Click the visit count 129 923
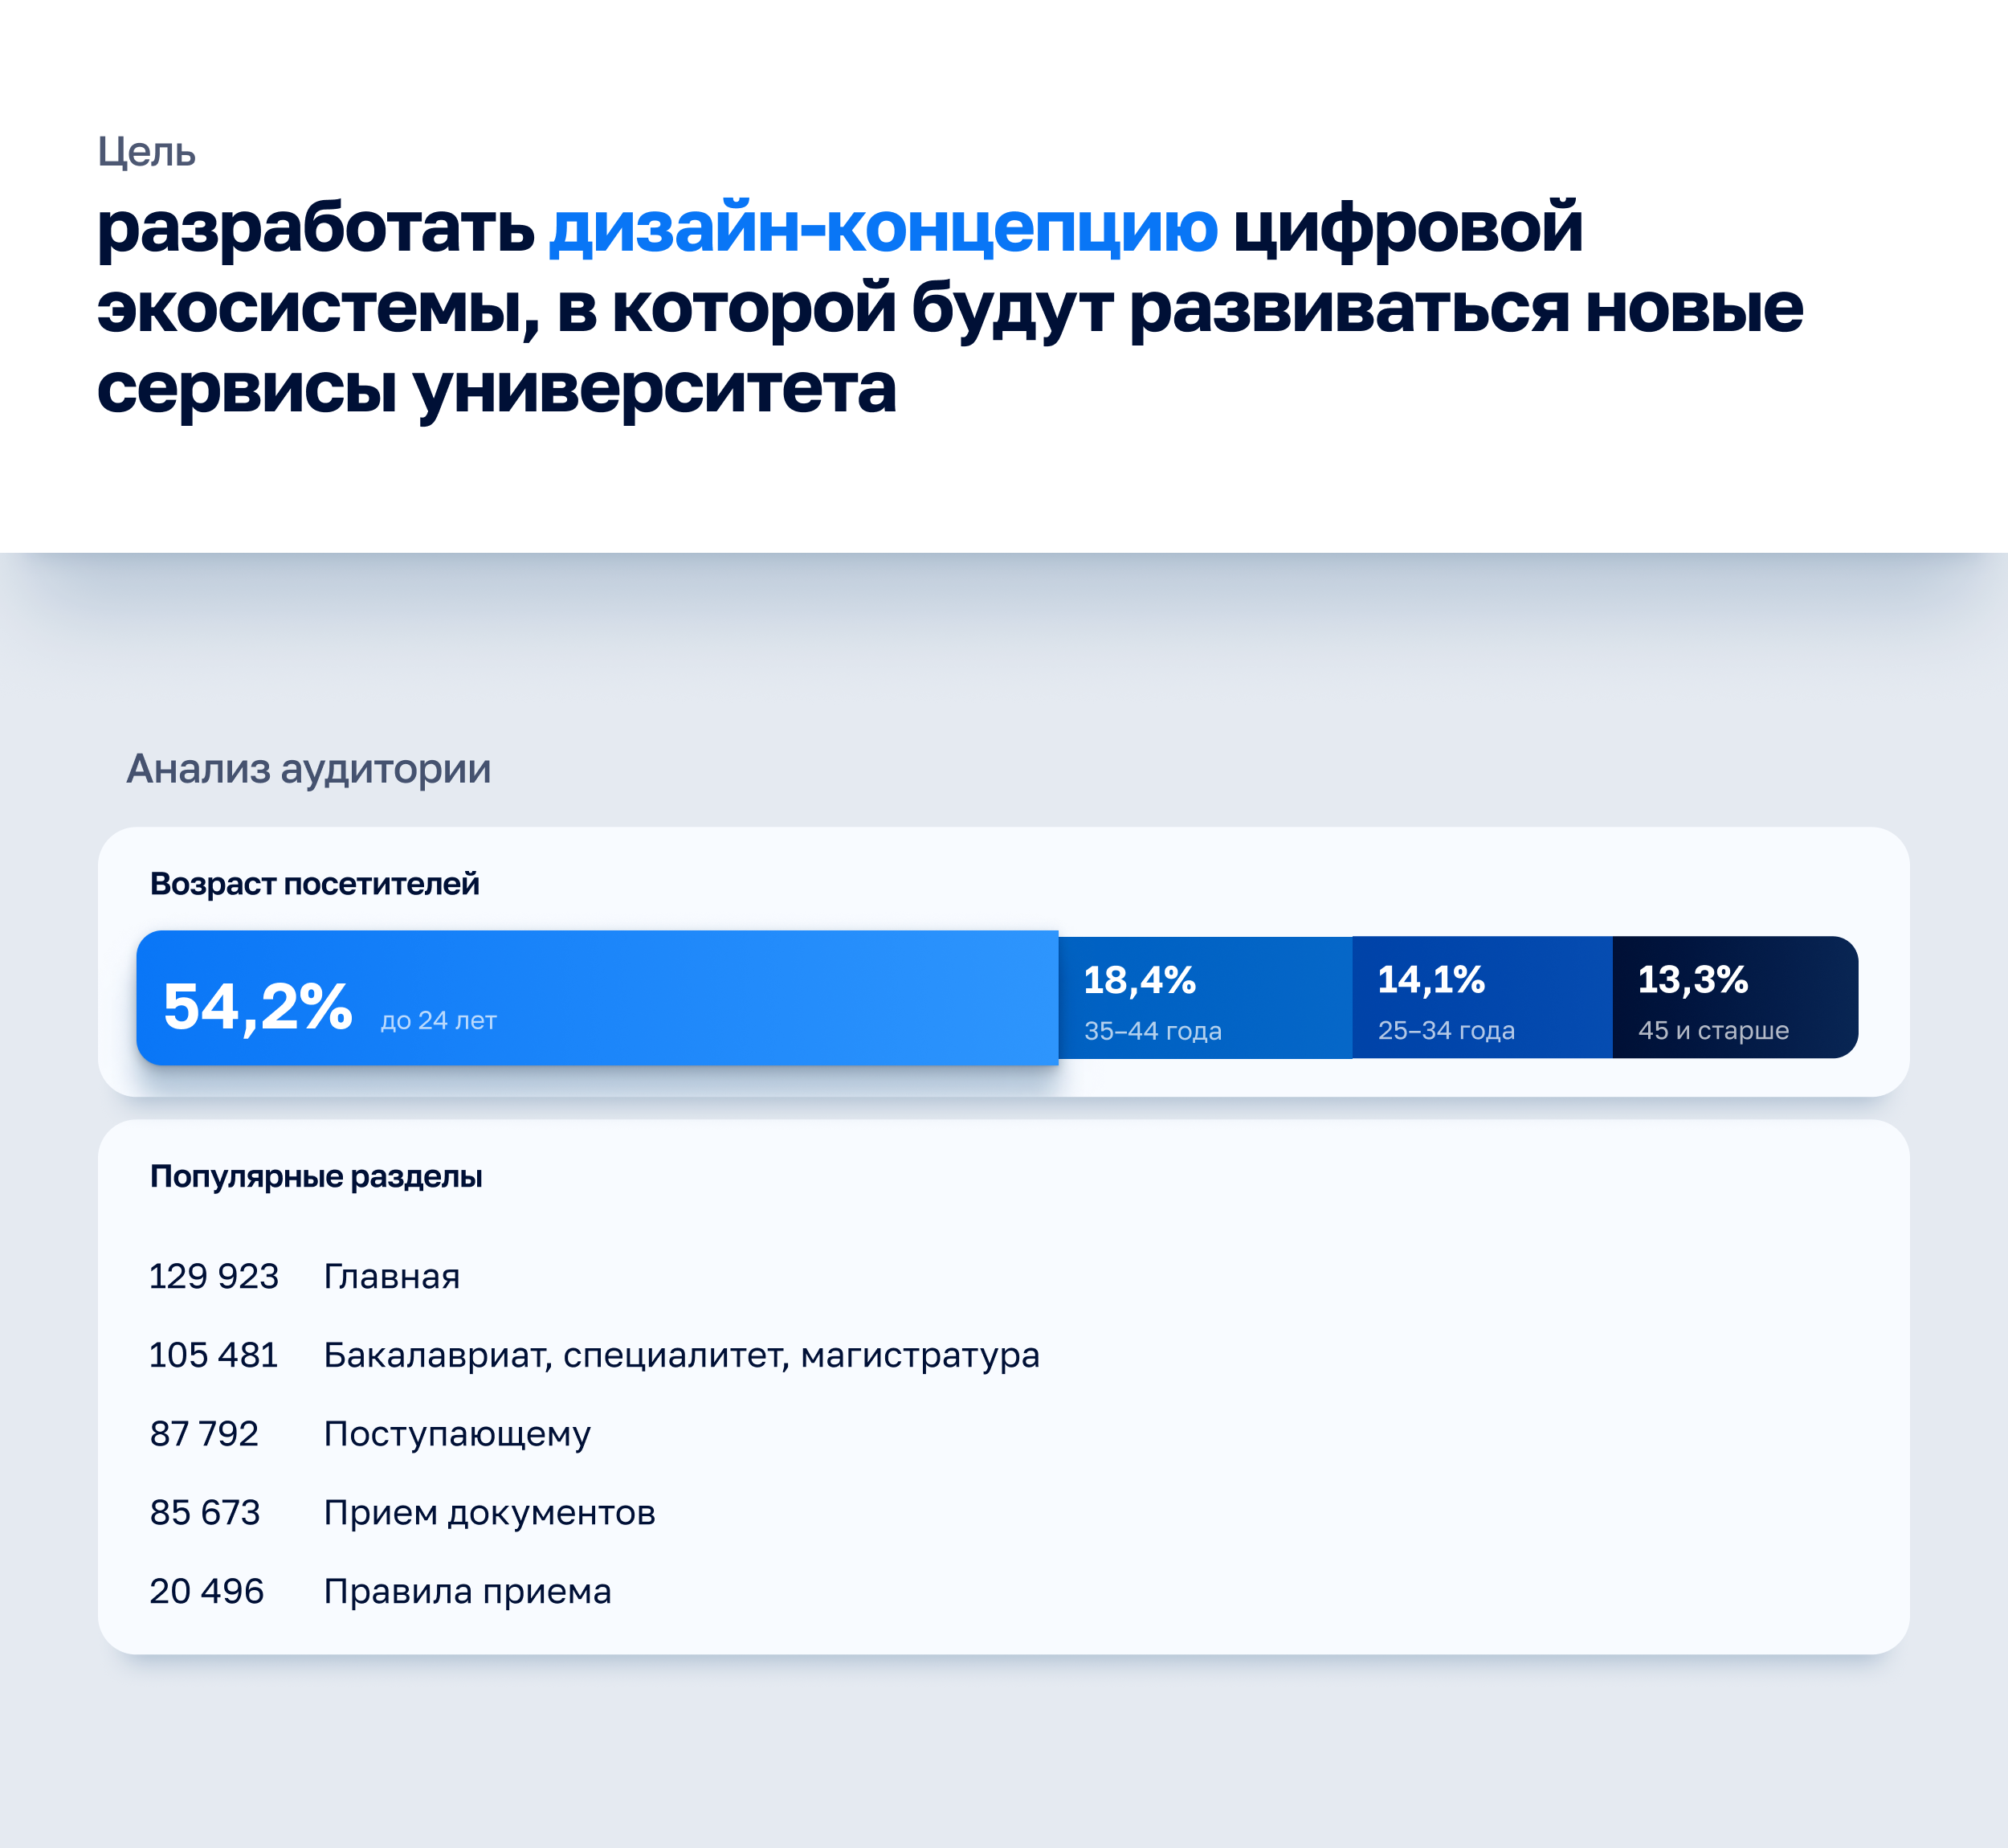The image size is (2008, 1848). 213,1277
